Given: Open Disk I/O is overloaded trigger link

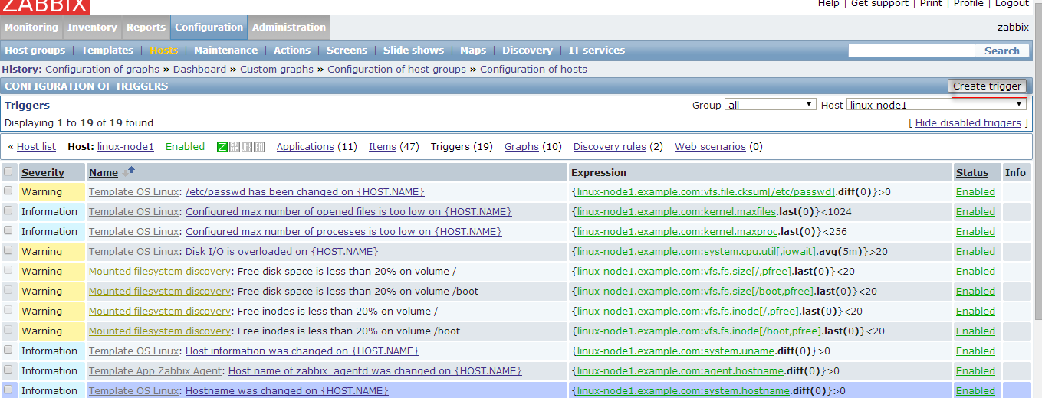Looking at the screenshot, I should coord(281,251).
